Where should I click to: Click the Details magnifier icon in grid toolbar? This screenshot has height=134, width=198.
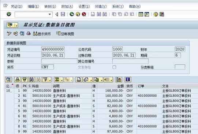(x=8, y=79)
